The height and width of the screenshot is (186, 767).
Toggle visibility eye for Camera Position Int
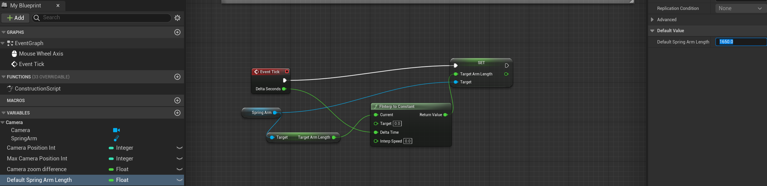(180, 148)
